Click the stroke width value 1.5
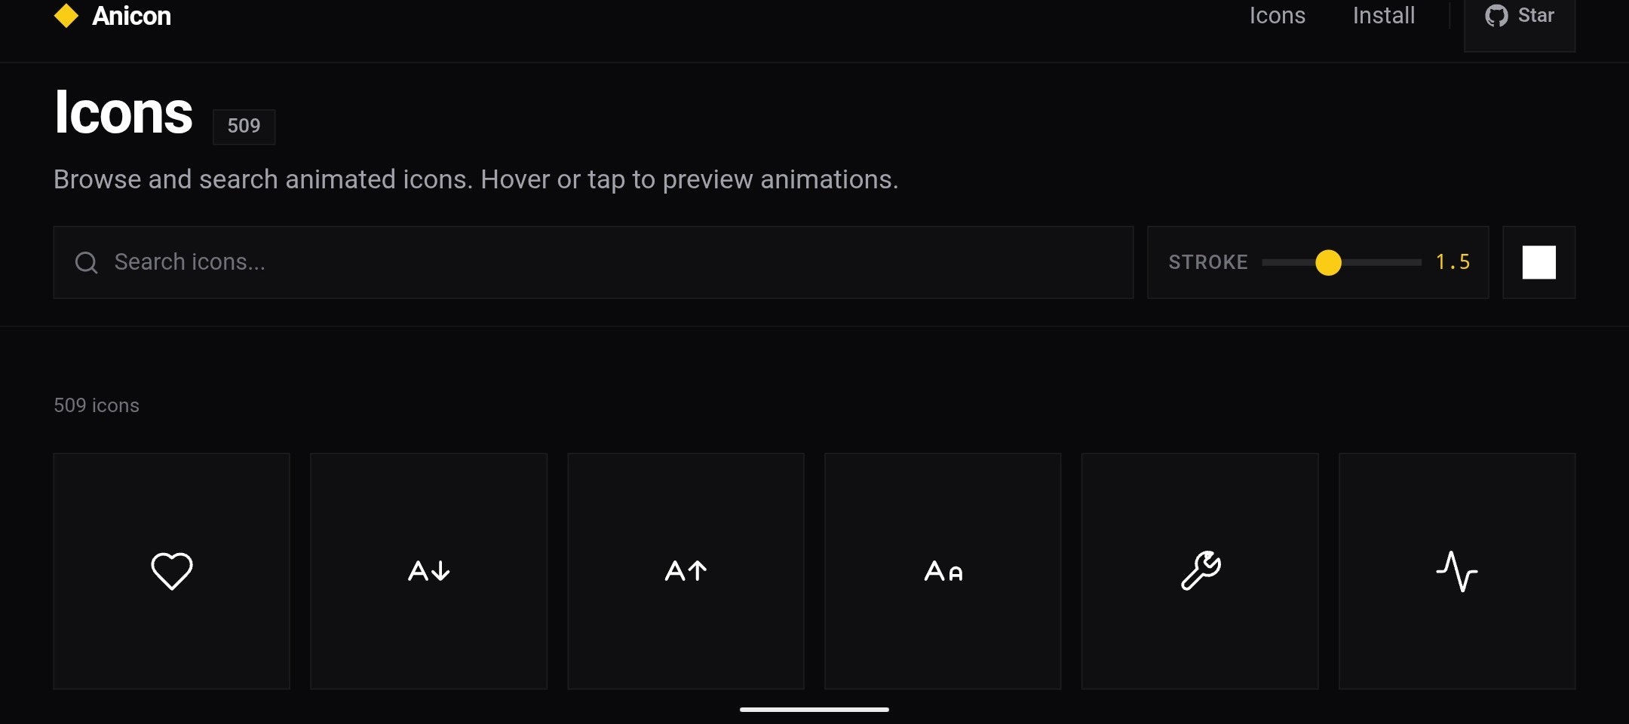This screenshot has height=724, width=1629. [x=1453, y=263]
